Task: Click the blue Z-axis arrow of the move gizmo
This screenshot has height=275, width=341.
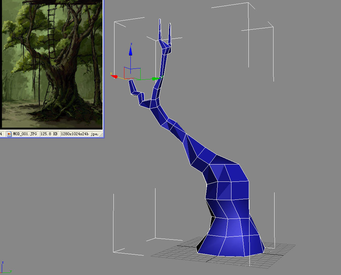Action: pos(130,51)
